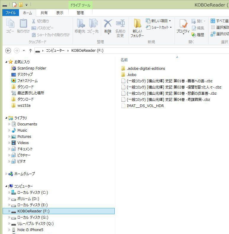Open the File (ファイル) menu tab
Image resolution: width=229 pixels, height=234 pixels.
pos(11,13)
